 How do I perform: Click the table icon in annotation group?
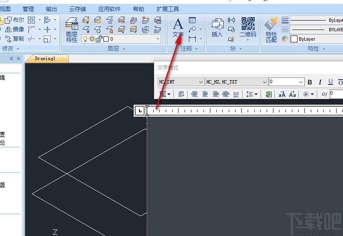pyautogui.click(x=192, y=20)
